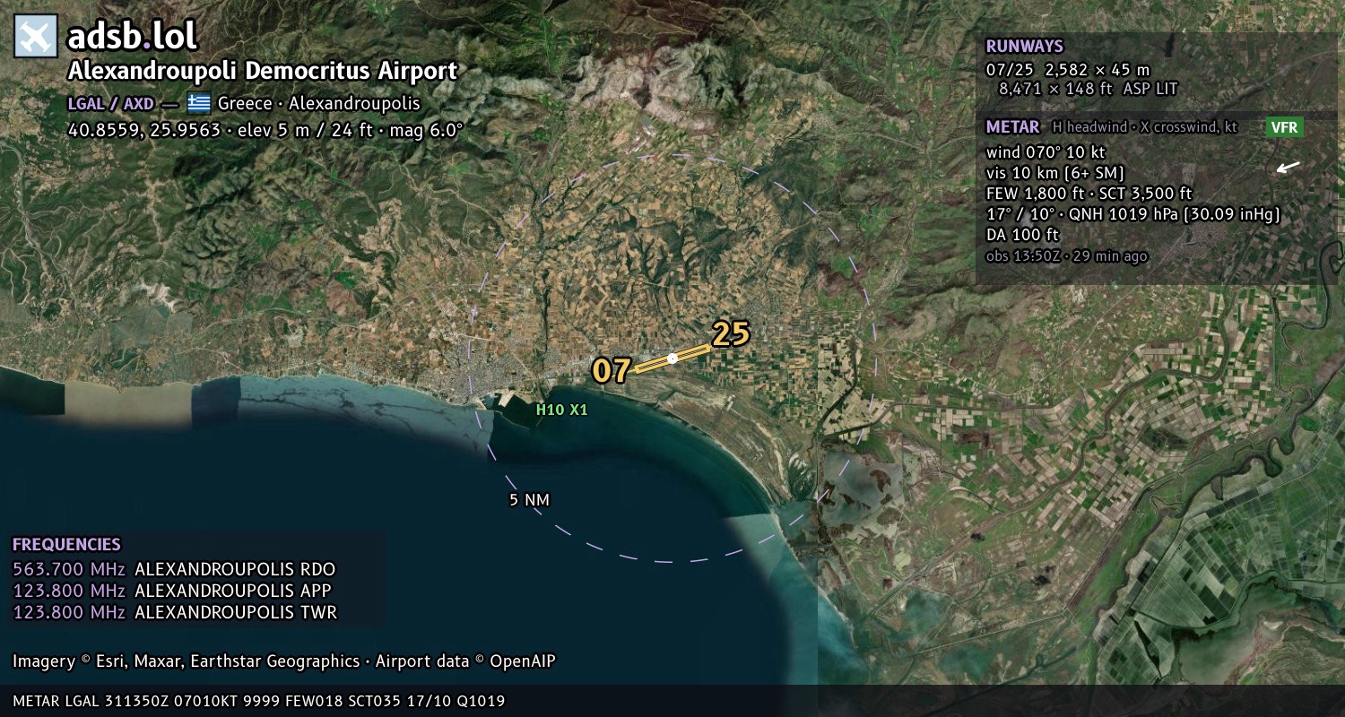Click the Greece · Alexandroupolis location text

pos(318,103)
